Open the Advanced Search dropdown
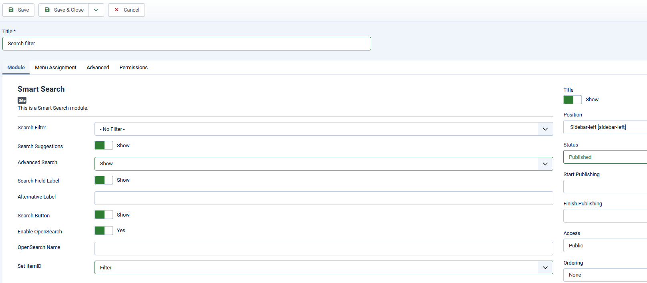The height and width of the screenshot is (283, 647). tap(323, 164)
